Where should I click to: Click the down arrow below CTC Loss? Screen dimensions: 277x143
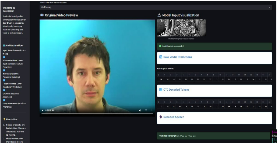click(4, 100)
